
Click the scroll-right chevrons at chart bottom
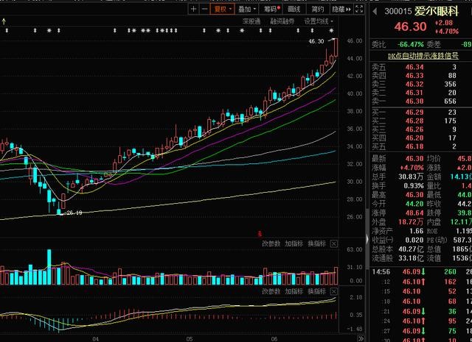361,339
